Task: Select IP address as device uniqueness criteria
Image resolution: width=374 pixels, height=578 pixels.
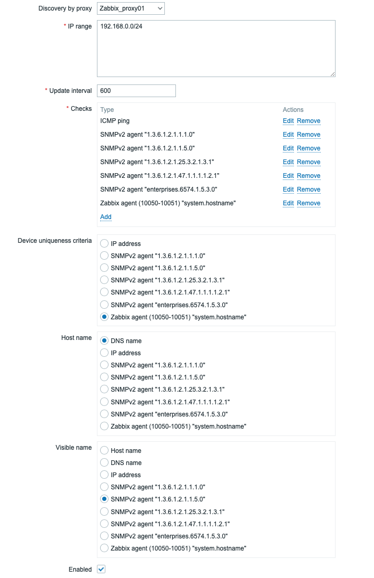Action: (x=104, y=244)
